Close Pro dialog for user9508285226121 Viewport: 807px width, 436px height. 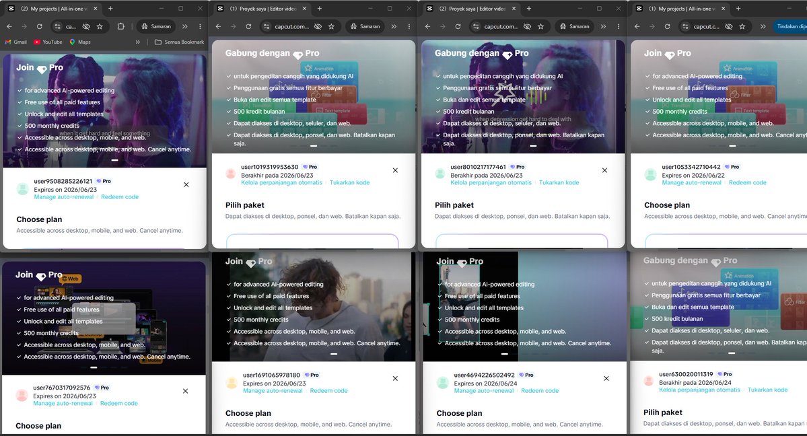(186, 184)
